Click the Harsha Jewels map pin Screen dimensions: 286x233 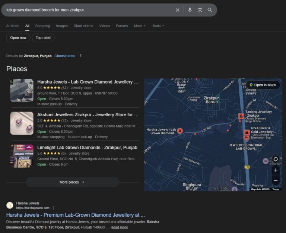(180, 131)
